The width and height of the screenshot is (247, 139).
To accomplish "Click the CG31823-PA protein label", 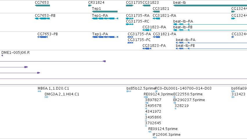I will (x=154, y=45).
